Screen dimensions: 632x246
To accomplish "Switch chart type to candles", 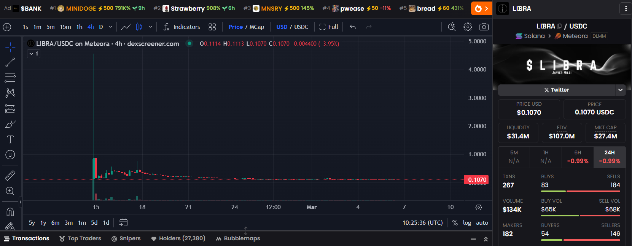I will (139, 27).
